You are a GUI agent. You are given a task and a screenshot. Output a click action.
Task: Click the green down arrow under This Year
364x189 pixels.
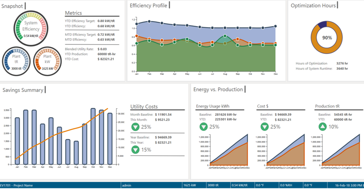click(x=135, y=150)
